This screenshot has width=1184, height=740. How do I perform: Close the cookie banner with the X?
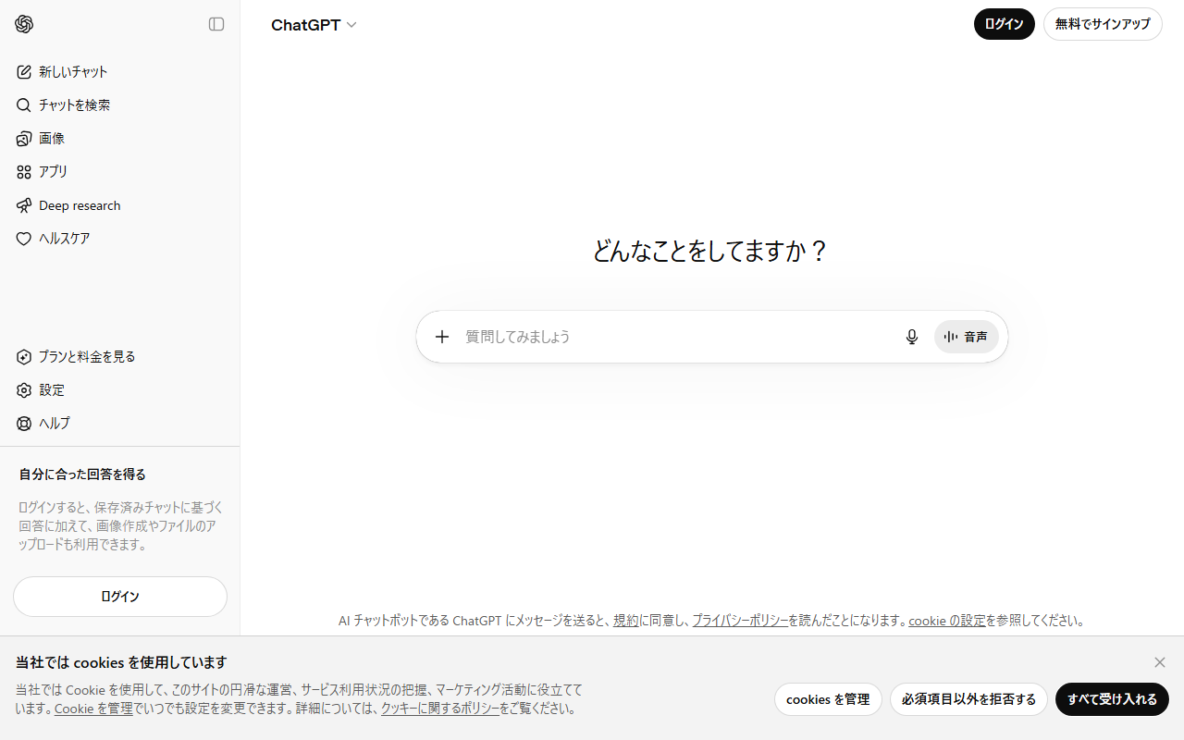click(x=1160, y=662)
